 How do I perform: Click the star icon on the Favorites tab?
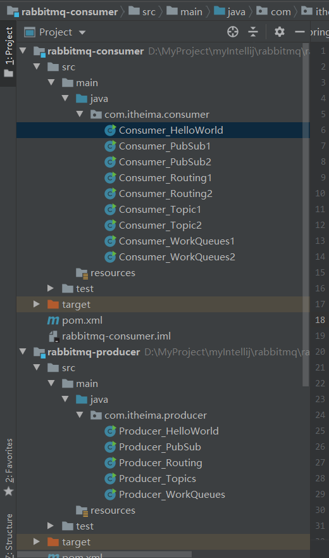8,491
